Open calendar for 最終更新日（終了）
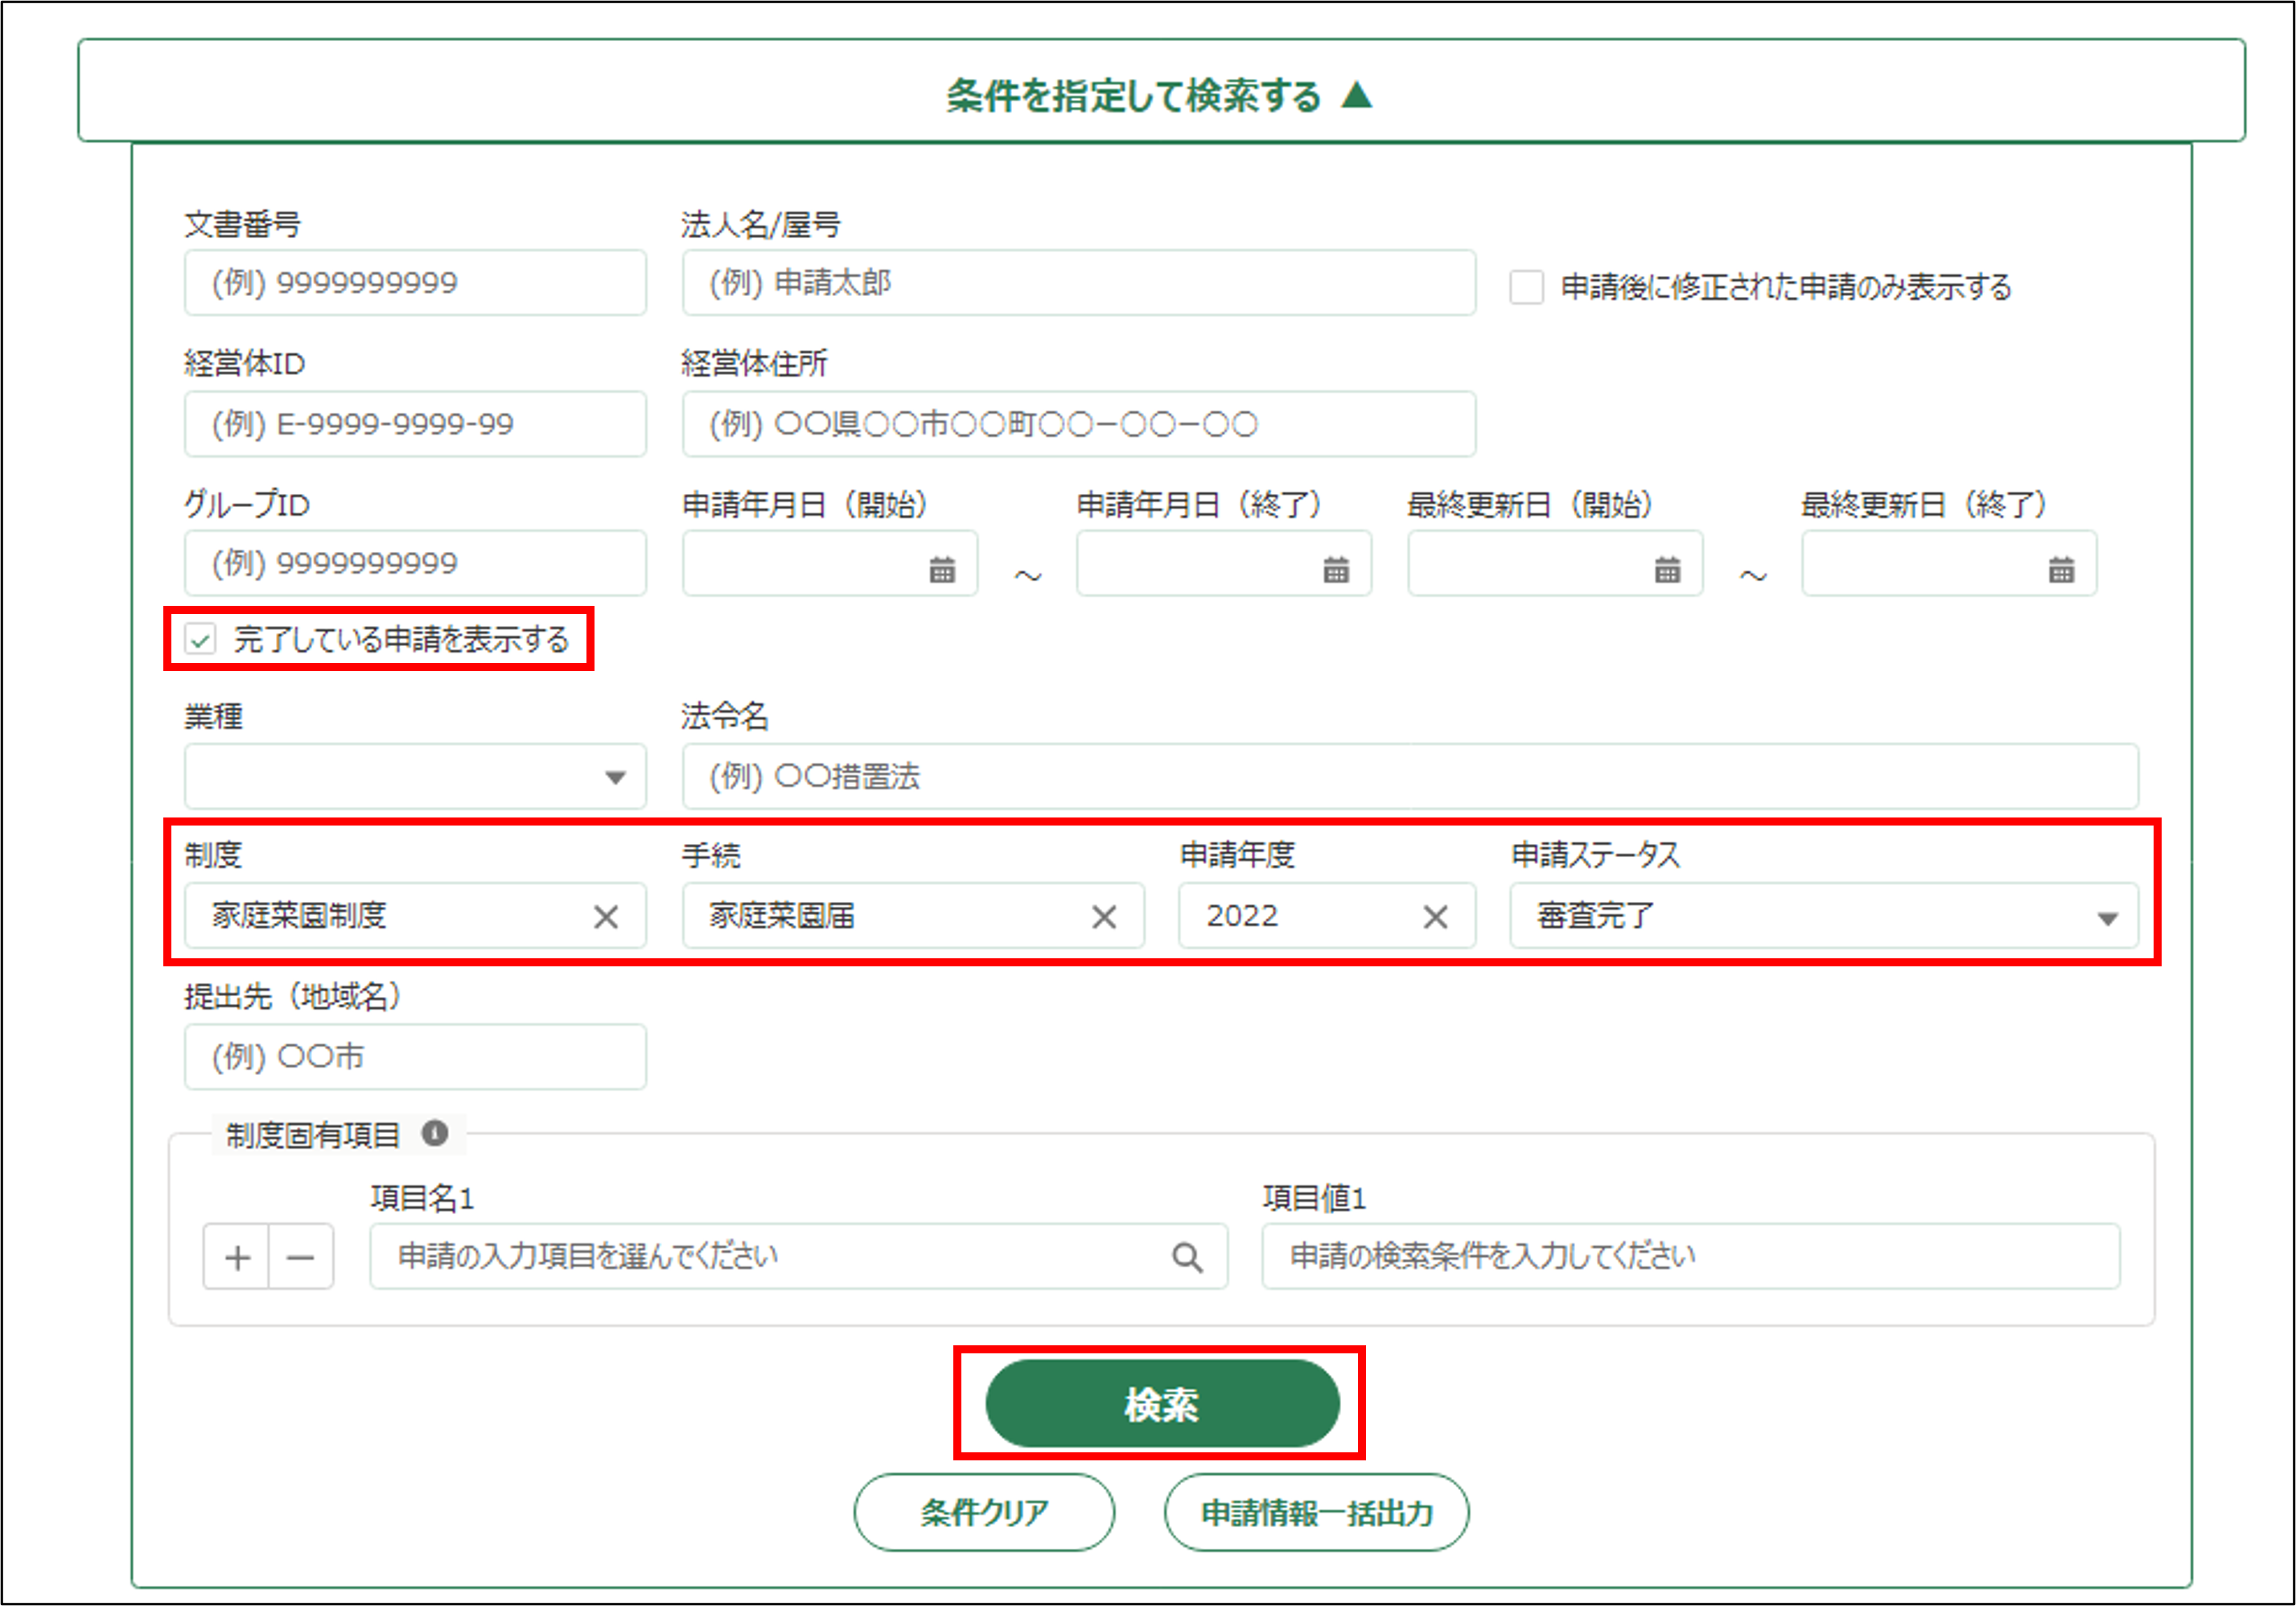The image size is (2296, 1606). pos(2060,570)
